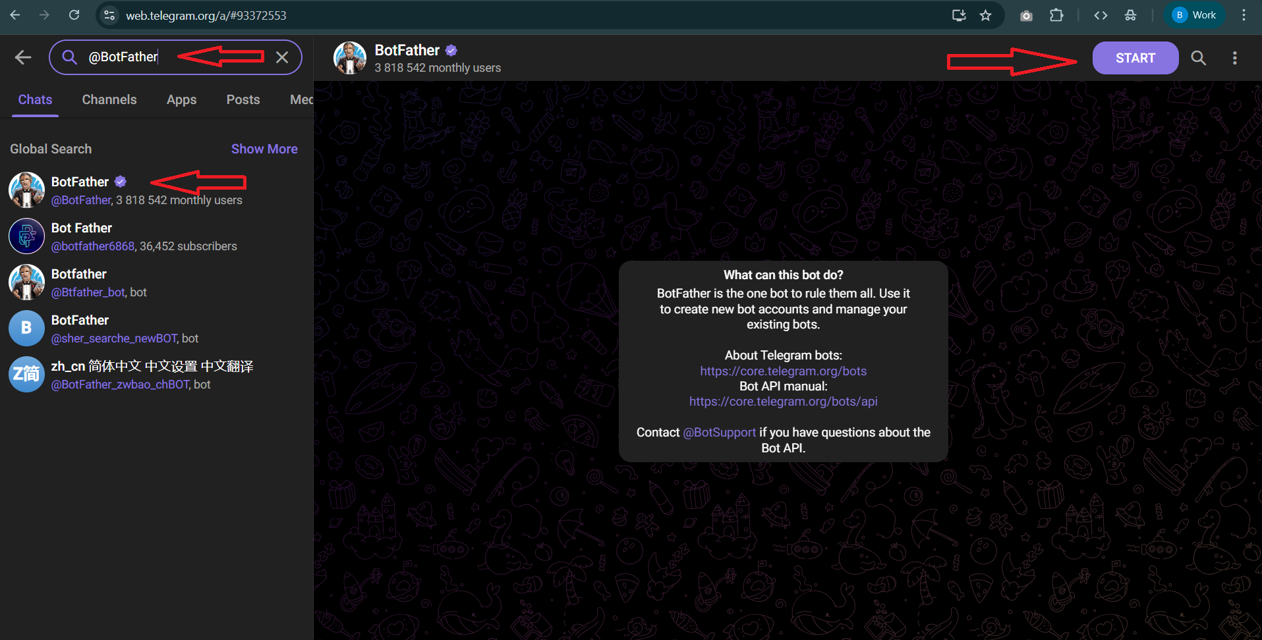Clear the search field with X icon
1262x640 pixels.
(x=282, y=57)
